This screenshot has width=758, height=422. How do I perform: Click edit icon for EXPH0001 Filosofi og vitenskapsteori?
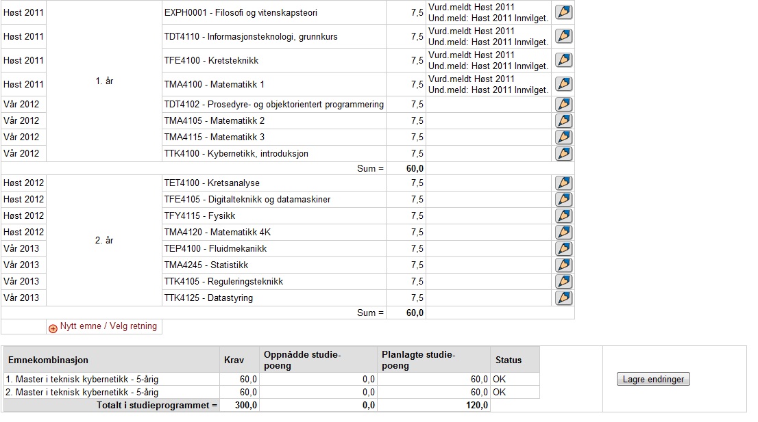pyautogui.click(x=563, y=12)
